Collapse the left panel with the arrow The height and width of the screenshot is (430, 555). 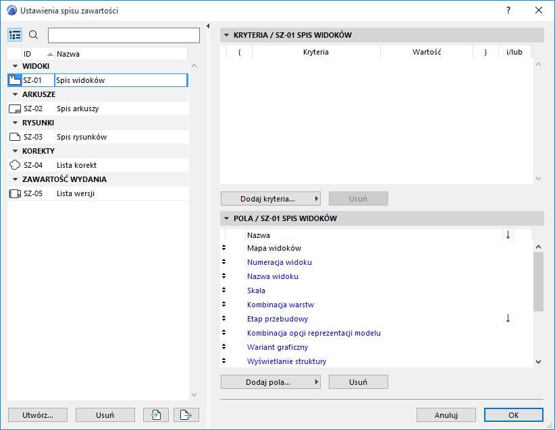pos(209,26)
